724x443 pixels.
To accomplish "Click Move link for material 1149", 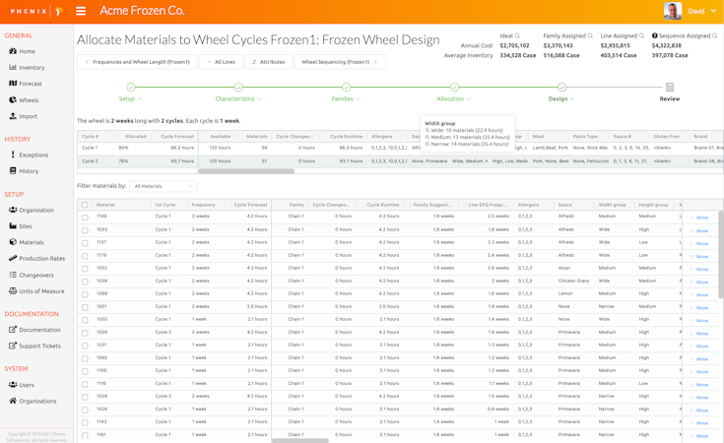I will click(701, 218).
